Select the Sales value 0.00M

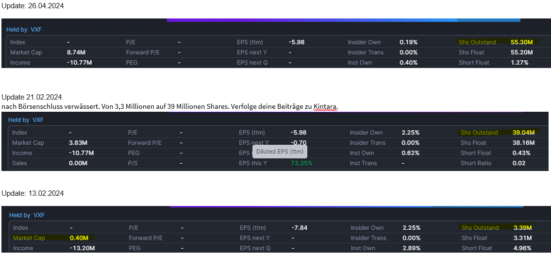pyautogui.click(x=78, y=163)
